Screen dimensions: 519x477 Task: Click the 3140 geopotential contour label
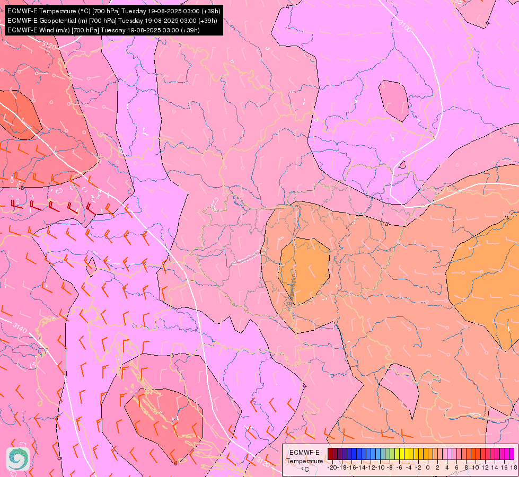tap(20, 328)
